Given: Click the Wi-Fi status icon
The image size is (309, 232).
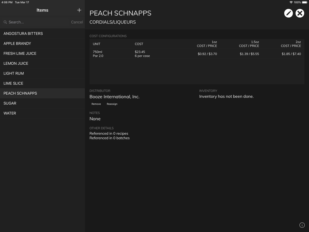Looking at the screenshot, I should click(x=291, y=2).
